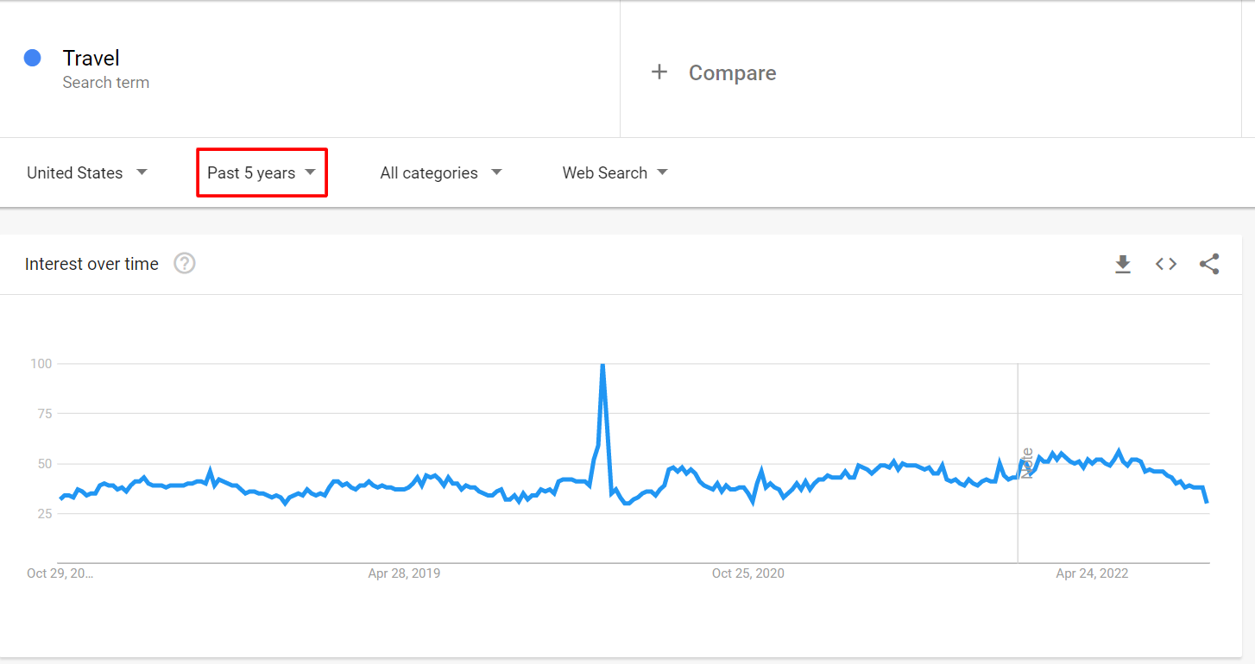
Task: Click the Interest over time heading
Action: click(91, 264)
